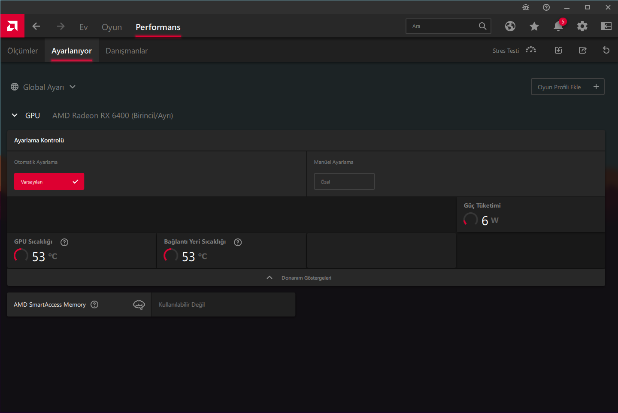Switch to Danışmanlar sub-tab
This screenshot has width=618, height=413.
pyautogui.click(x=127, y=51)
